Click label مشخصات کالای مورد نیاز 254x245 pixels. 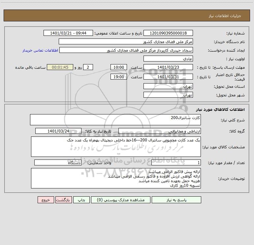pyautogui.click(x=224, y=147)
